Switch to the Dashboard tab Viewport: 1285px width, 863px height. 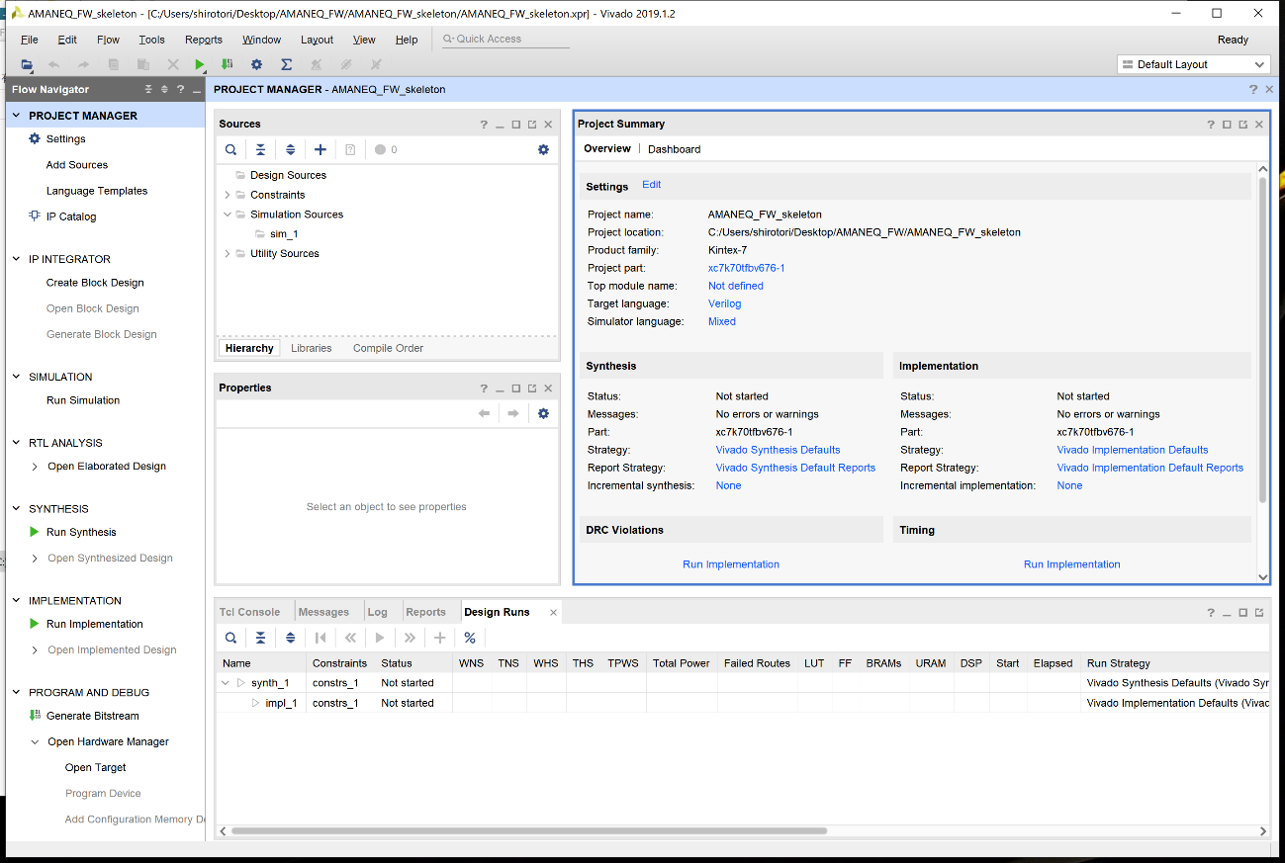click(x=674, y=149)
